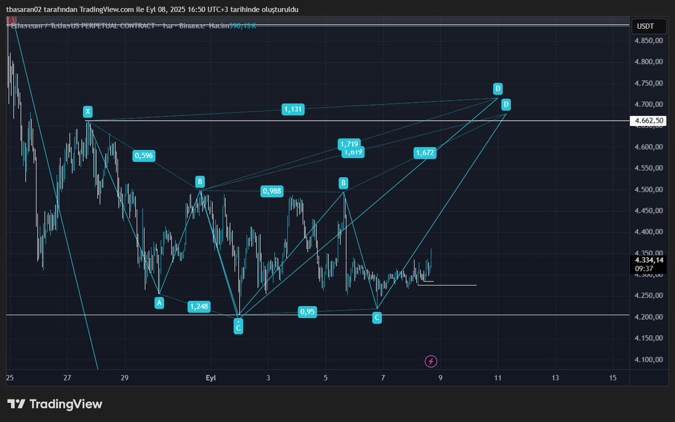Click the TradingView.com creation caption text
This screenshot has height=422, width=675.
152,10
